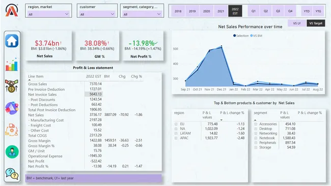
Task: Select the Gross Sales line item
Action: coord(37,84)
